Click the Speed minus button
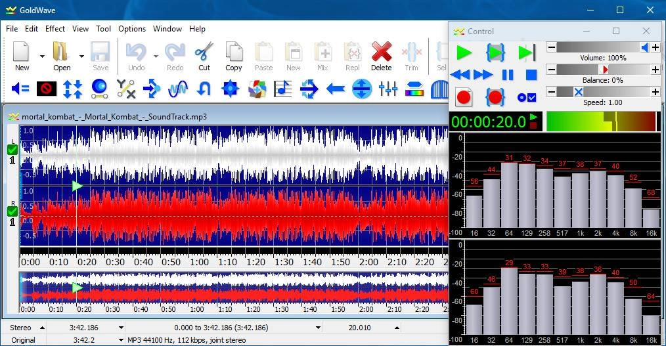This screenshot has width=666, height=346. (x=551, y=92)
